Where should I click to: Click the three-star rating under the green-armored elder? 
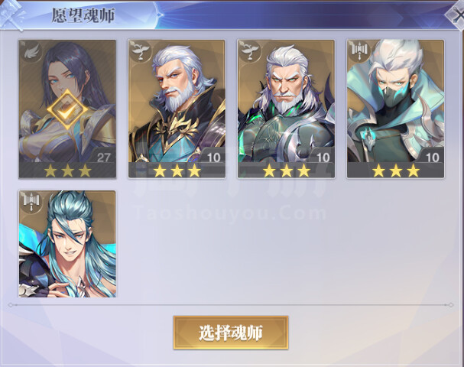coord(287,171)
